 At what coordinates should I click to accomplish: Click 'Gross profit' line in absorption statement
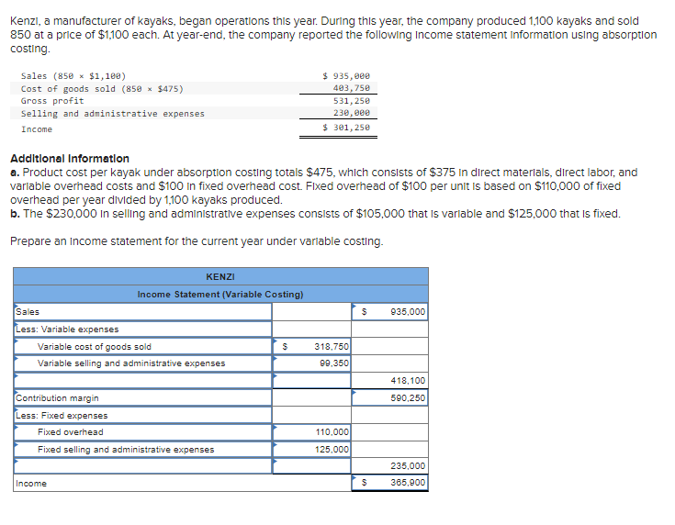pyautogui.click(x=52, y=101)
